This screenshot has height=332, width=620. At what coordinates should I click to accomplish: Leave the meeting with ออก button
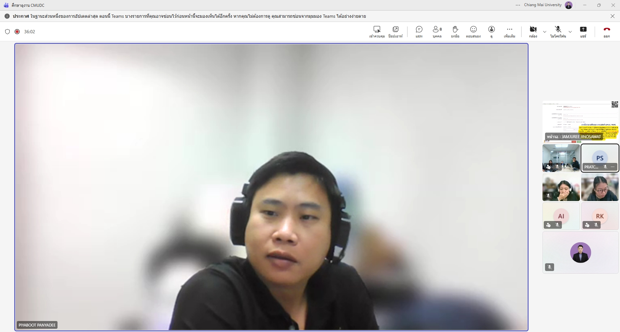pos(607,32)
